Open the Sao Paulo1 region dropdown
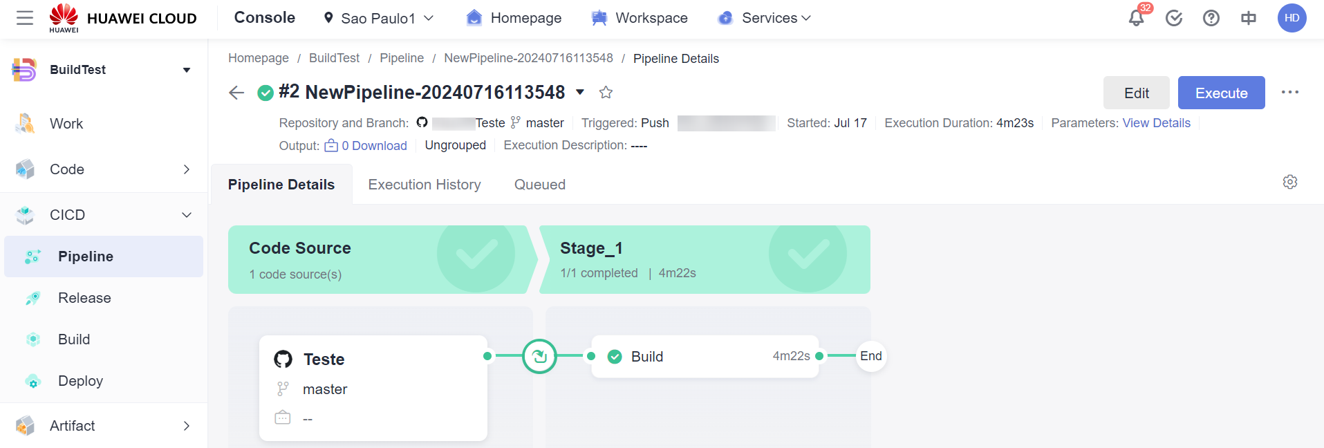1324x448 pixels. [379, 18]
